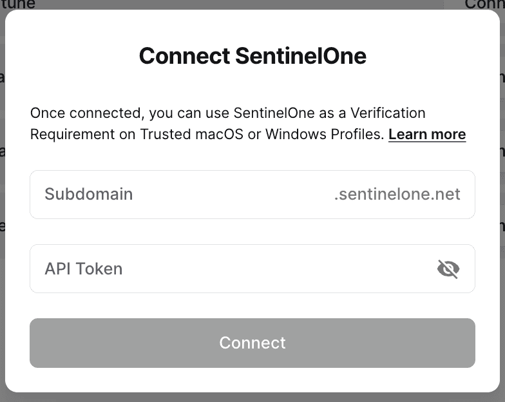
Task: Click the API Token placeholder text
Action: click(83, 269)
